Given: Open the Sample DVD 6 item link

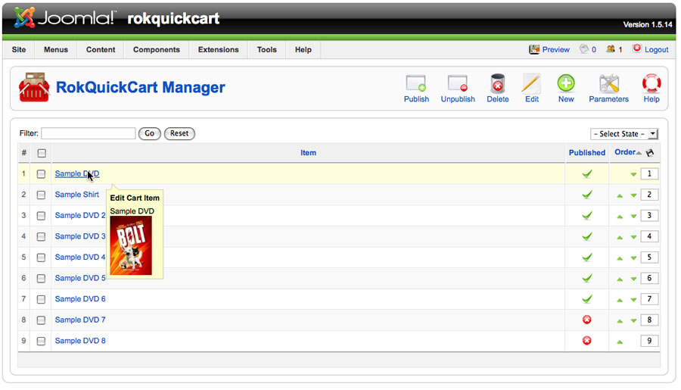Looking at the screenshot, I should 80,299.
